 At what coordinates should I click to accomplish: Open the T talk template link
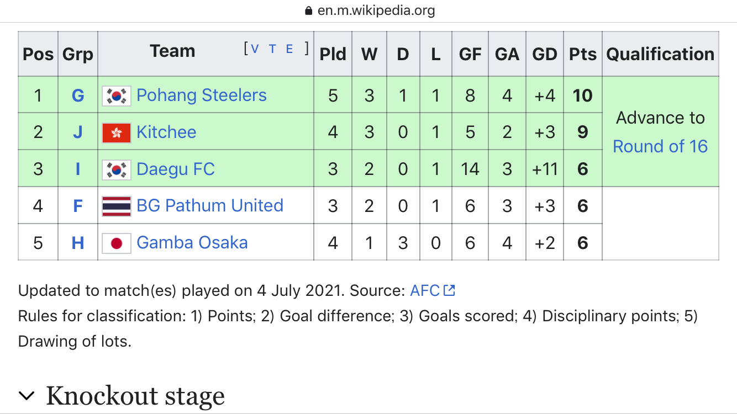tap(272, 49)
